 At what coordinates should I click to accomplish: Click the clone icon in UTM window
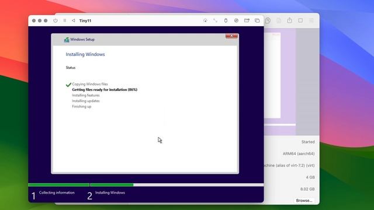tap(268, 20)
